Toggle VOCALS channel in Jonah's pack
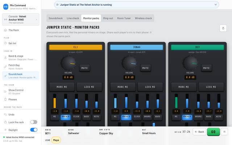232x145 pixels. [126, 117]
